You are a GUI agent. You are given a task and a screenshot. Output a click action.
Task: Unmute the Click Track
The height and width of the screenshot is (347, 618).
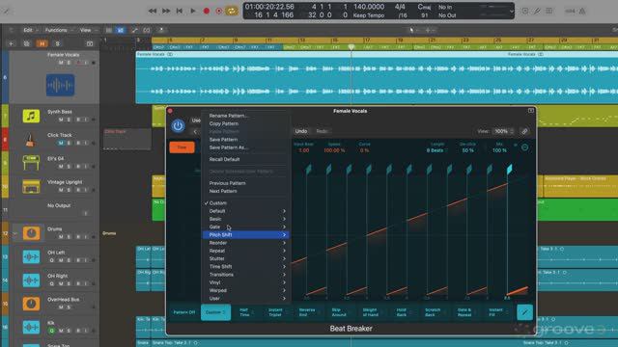point(61,143)
